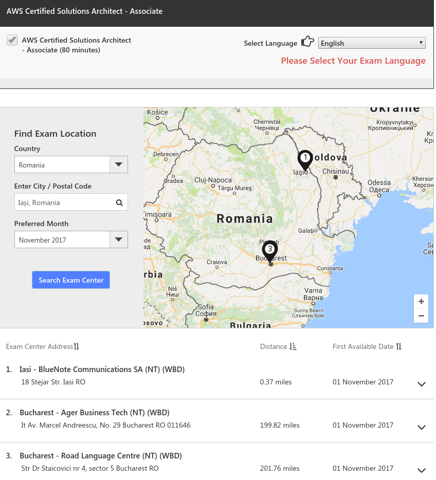Click Cluj-Napoca label on the map
Screen dimensions: 436x480
tap(214, 180)
